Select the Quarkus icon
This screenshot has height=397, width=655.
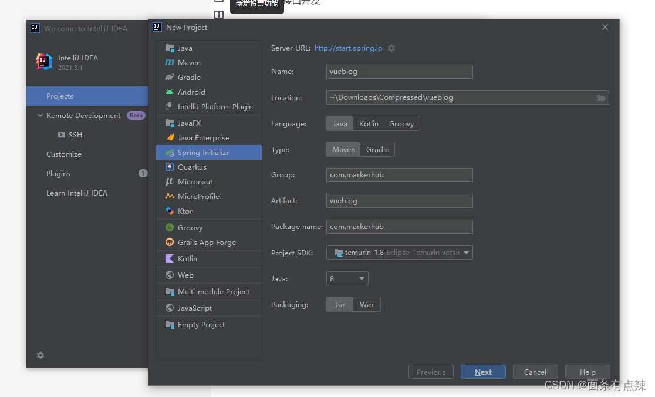coord(170,167)
